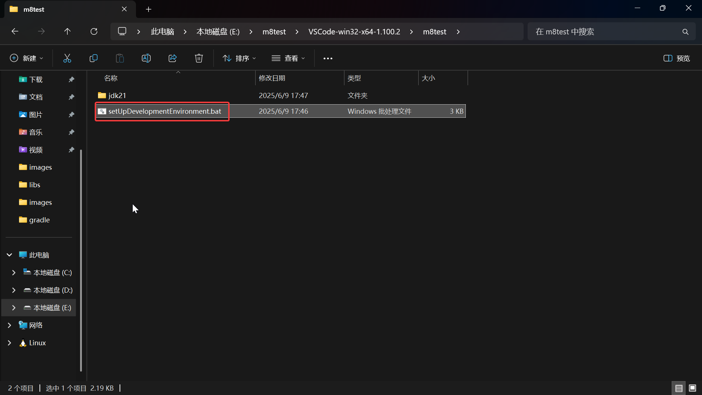Refresh the current folder view

94,32
